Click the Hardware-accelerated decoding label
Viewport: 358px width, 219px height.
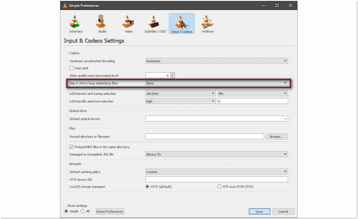pos(92,61)
